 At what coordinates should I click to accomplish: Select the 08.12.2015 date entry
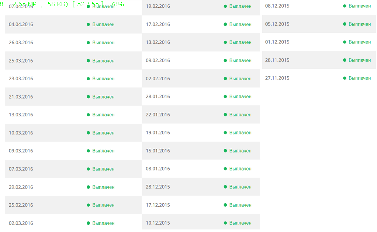(x=277, y=6)
